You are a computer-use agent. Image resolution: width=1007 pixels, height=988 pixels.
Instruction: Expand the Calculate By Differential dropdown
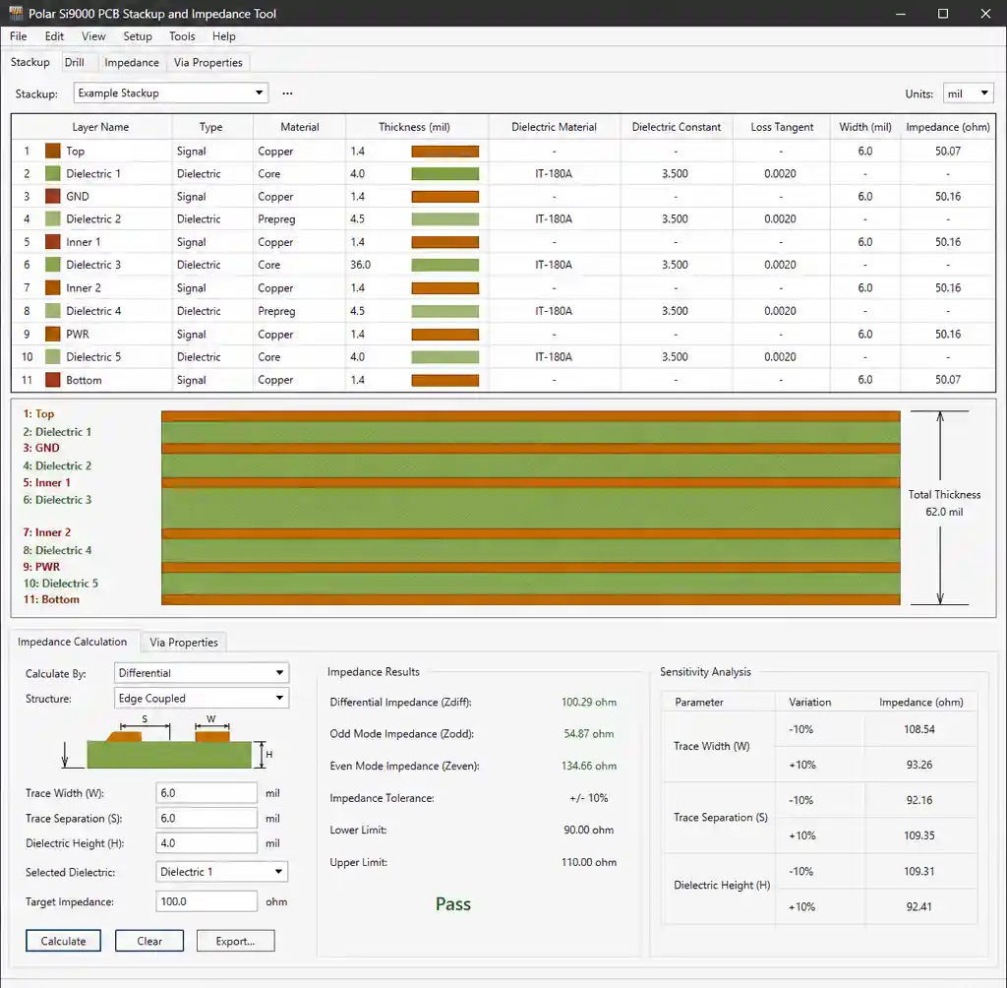click(202, 673)
